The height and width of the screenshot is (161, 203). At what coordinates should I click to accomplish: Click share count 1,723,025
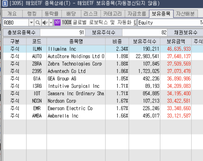click(149, 71)
